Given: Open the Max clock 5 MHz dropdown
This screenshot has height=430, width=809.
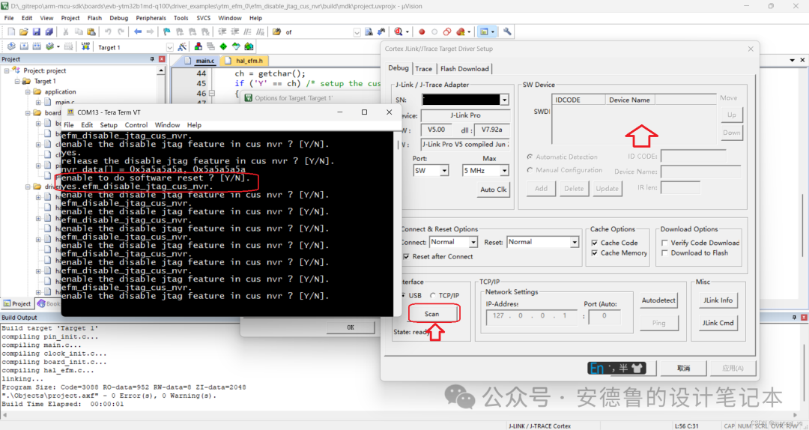Looking at the screenshot, I should click(505, 171).
